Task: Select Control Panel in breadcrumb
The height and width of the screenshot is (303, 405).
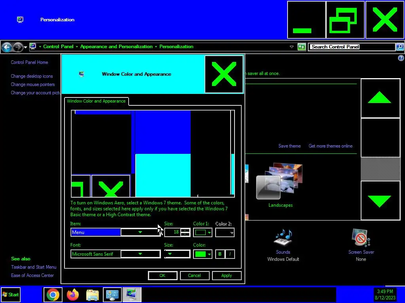Action: 58,47
